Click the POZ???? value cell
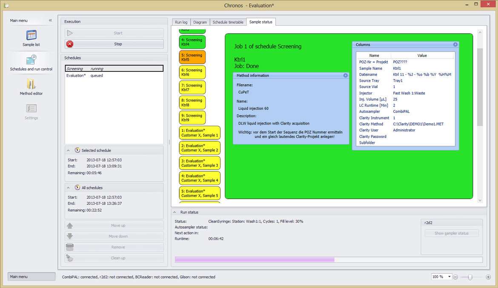This screenshot has height=288, width=498. point(400,62)
